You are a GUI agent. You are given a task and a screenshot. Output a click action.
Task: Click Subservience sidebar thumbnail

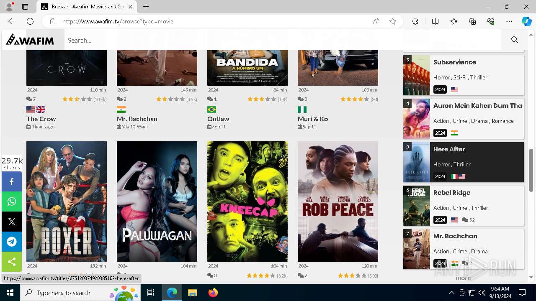(417, 75)
